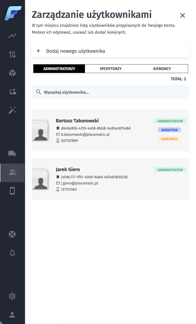
Task: Click the Spedytor role badge on Bartosz
Action: tap(169, 130)
